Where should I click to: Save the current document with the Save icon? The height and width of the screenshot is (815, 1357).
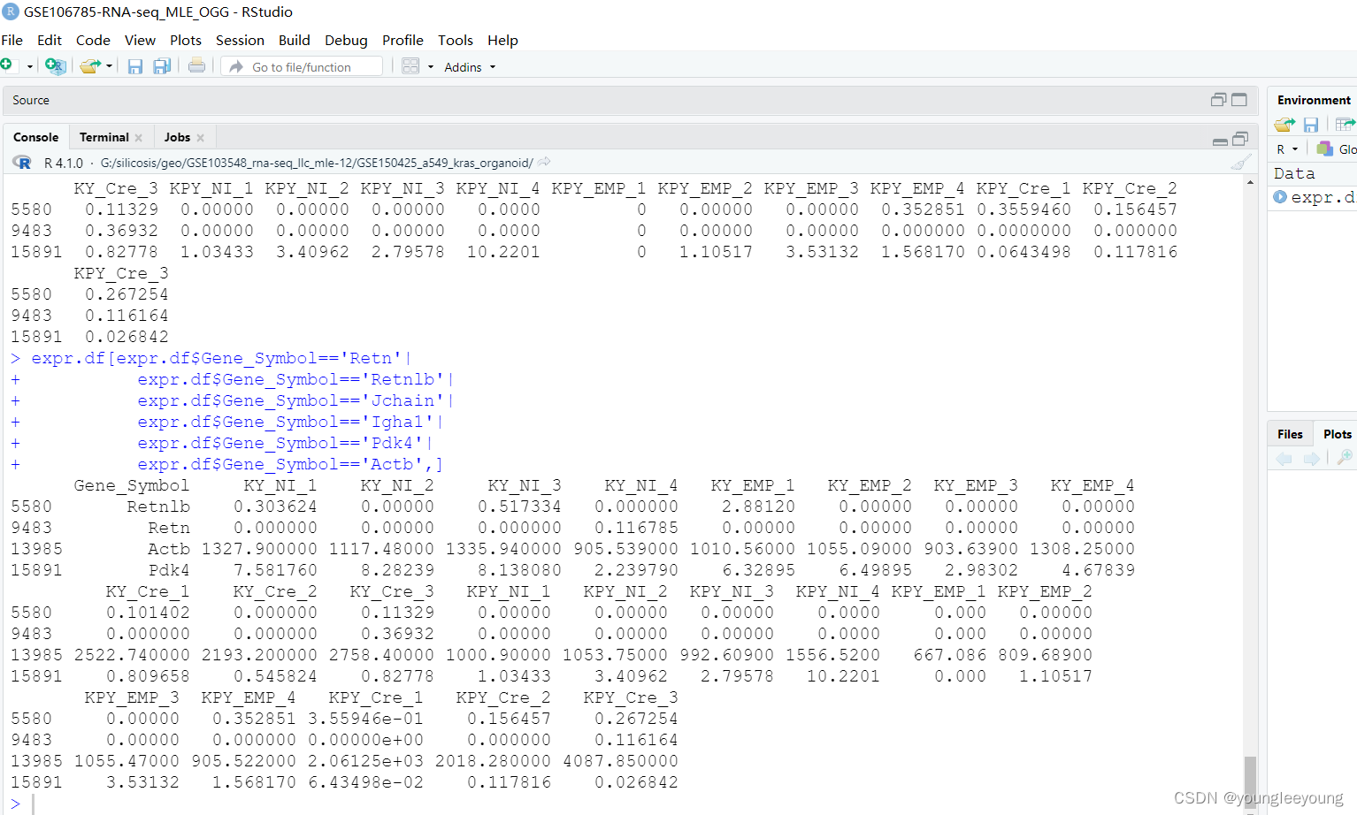134,65
